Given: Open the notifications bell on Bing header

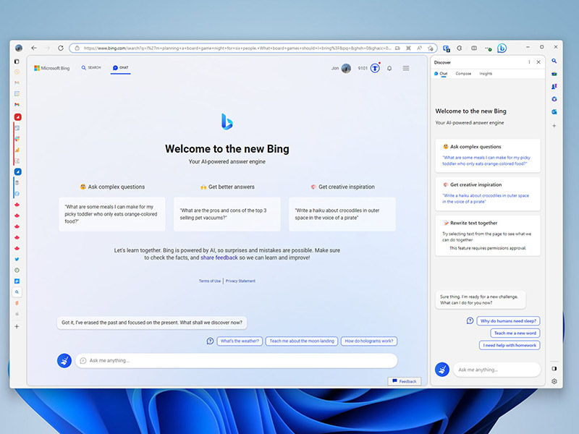Looking at the screenshot, I should [389, 68].
